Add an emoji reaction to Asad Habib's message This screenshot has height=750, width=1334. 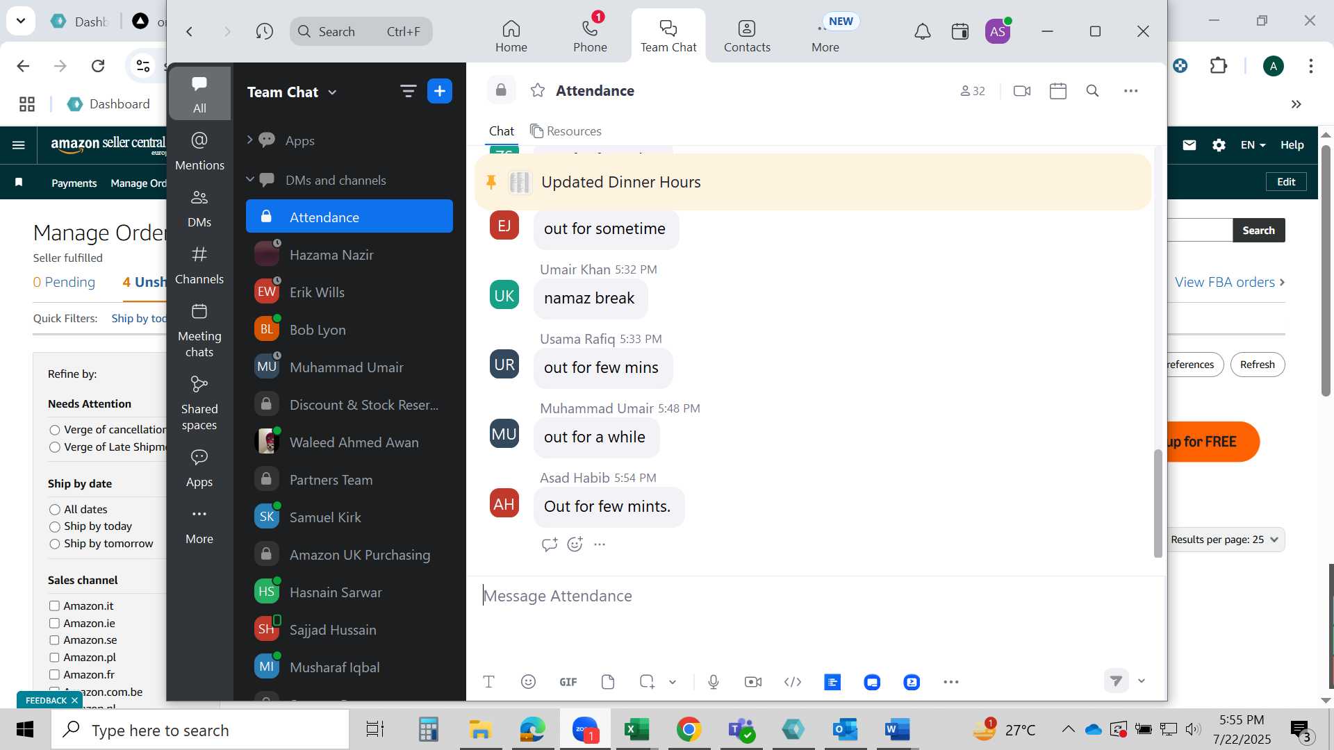(575, 544)
